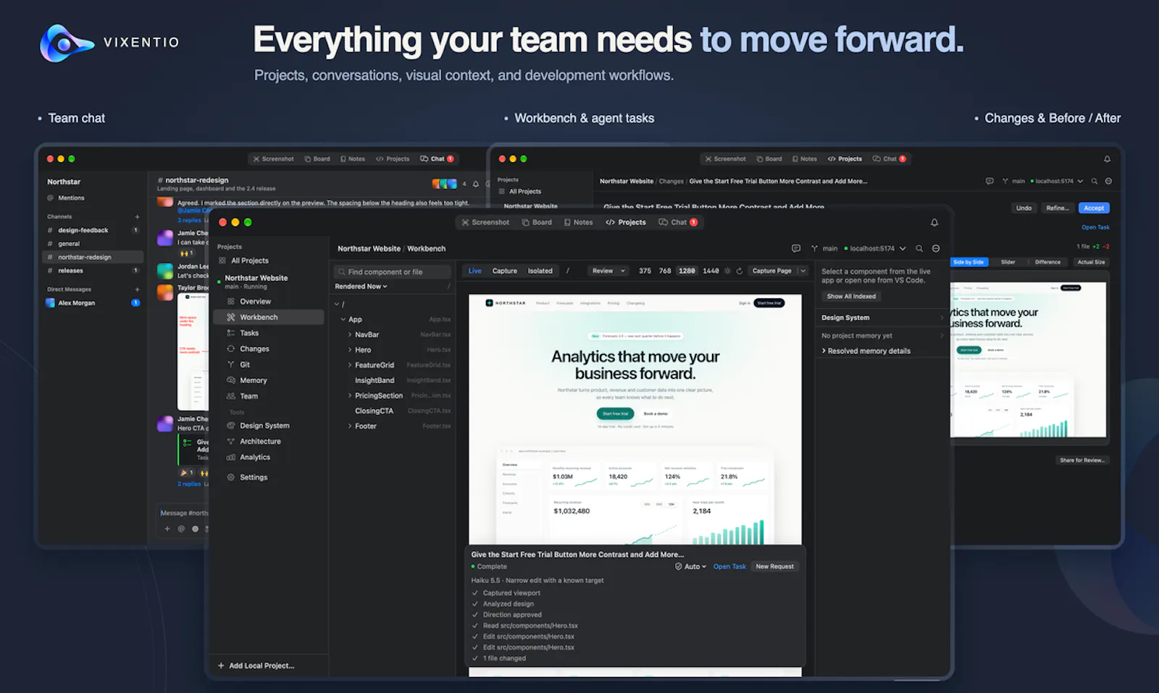Set viewport width to 1280

click(687, 271)
